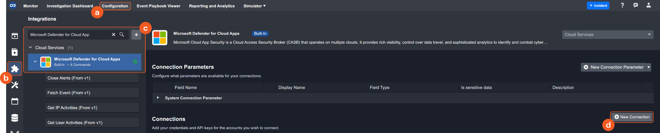The width and height of the screenshot is (660, 133).
Task: Collapse the Cloud Services category
Action: 31,48
